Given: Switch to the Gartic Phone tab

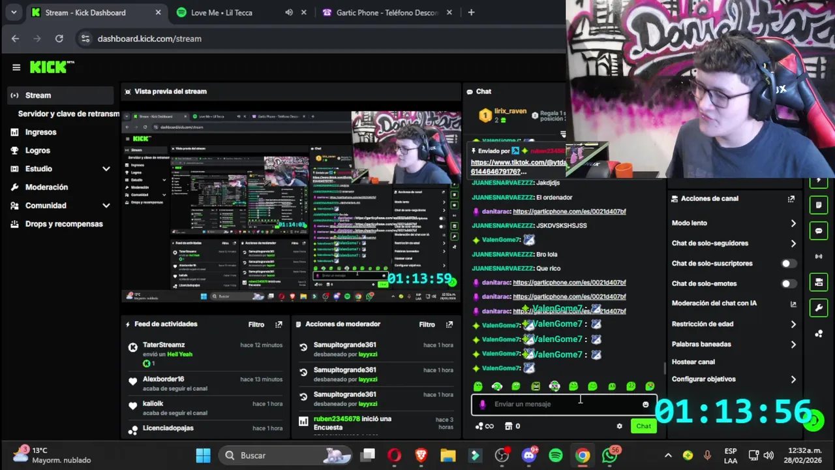Looking at the screenshot, I should (386, 12).
